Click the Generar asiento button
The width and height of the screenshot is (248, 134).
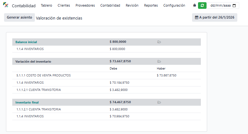(19, 18)
